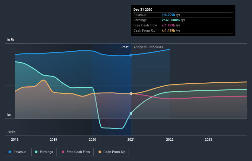Click the pink dot in the Free Cash Flow legend
The height and width of the screenshot is (161, 252).
pos(63,152)
